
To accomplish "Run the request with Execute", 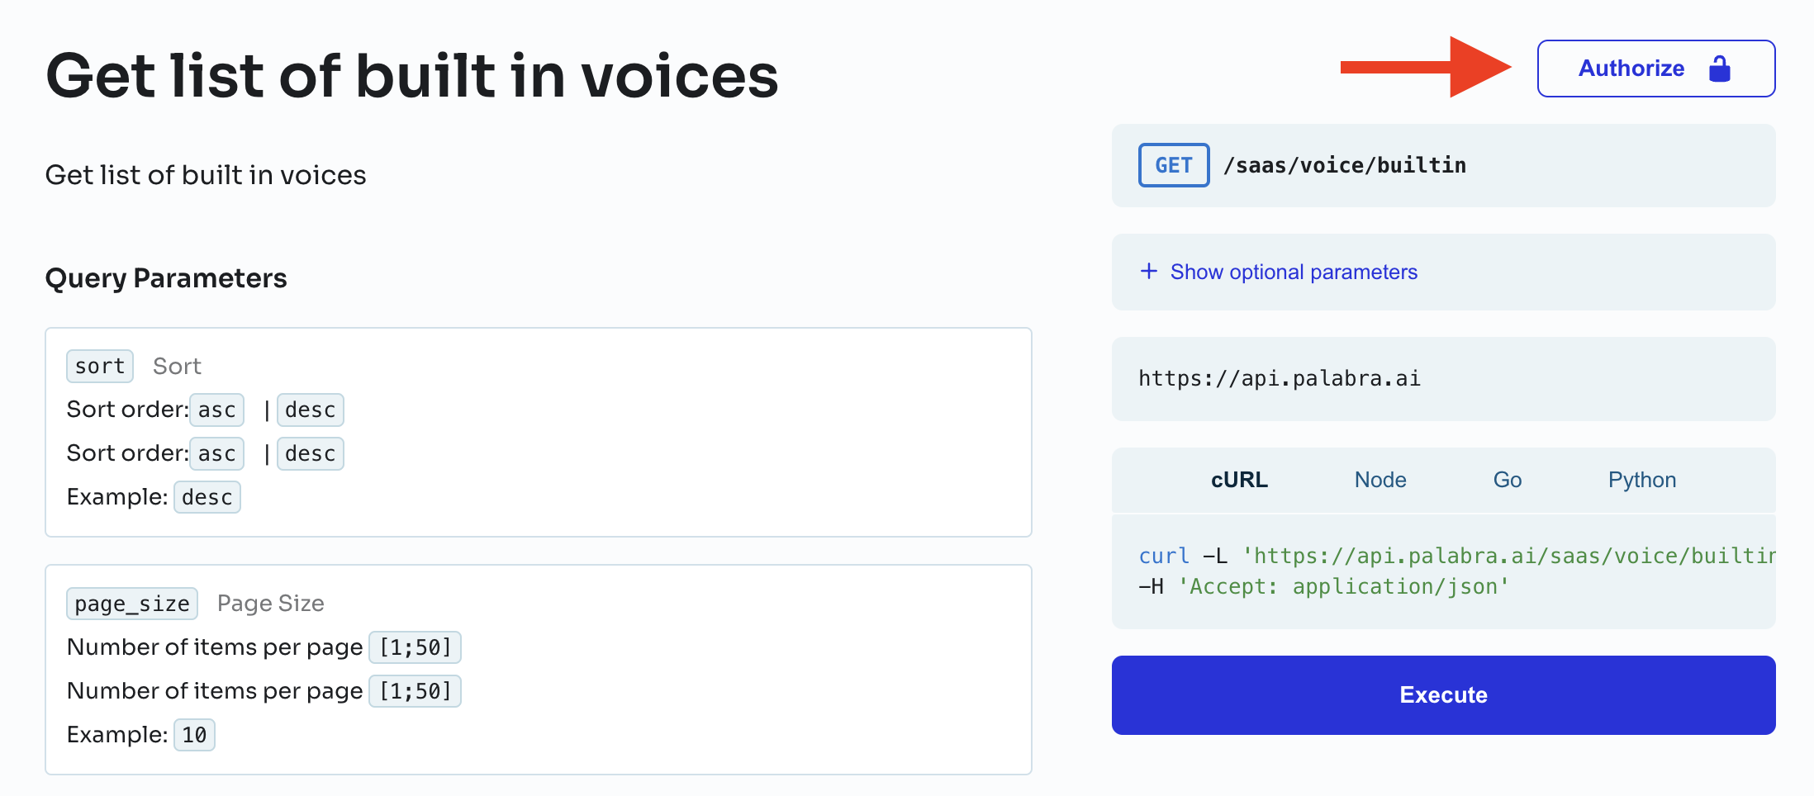I will [1442, 694].
